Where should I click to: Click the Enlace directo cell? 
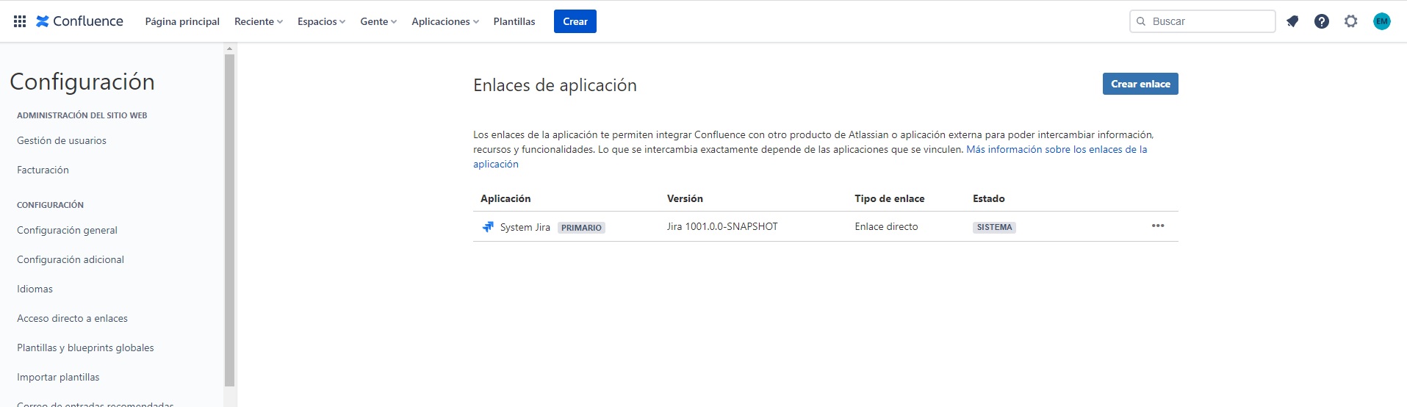(886, 226)
